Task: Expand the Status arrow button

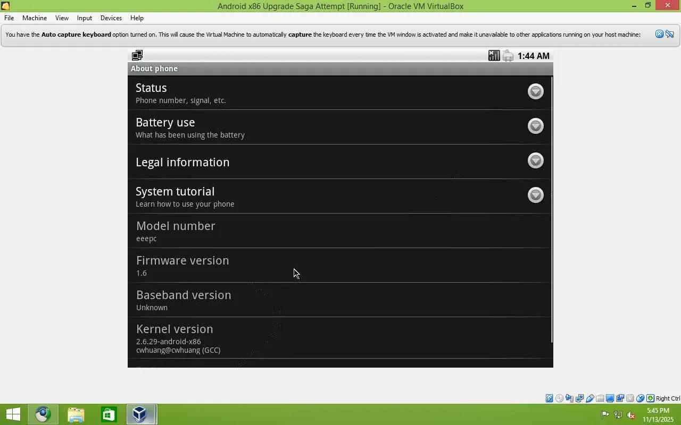Action: [535, 91]
